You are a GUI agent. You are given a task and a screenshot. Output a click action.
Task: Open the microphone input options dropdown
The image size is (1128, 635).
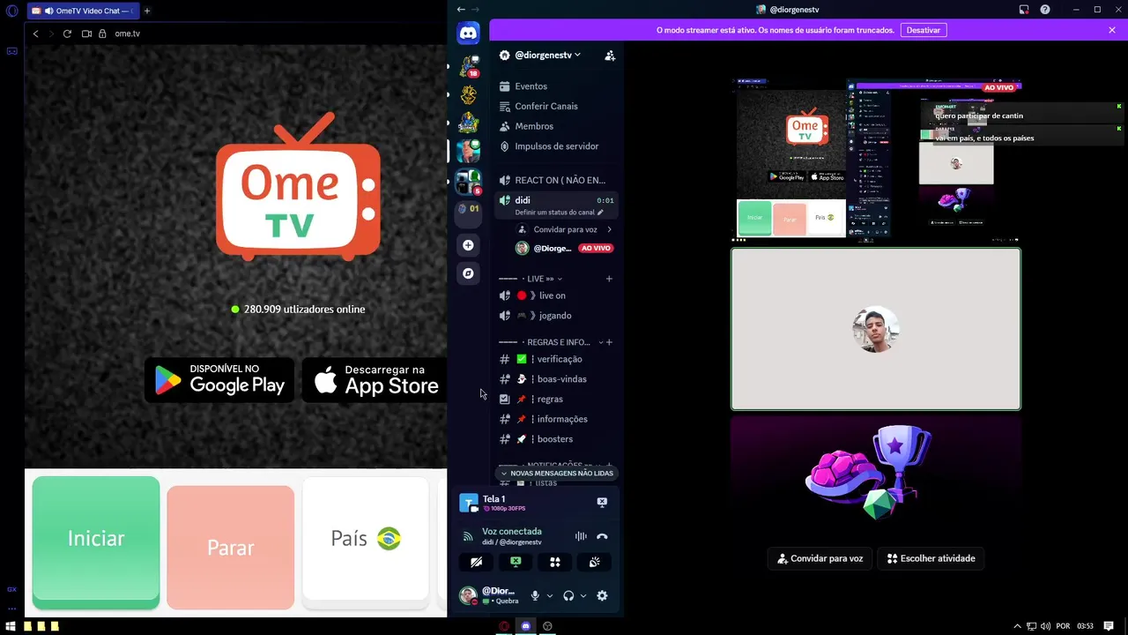pyautogui.click(x=550, y=596)
